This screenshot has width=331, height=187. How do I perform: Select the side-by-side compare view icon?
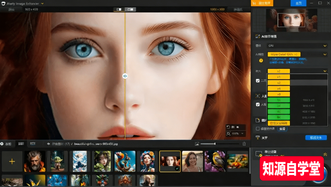[x=131, y=9]
